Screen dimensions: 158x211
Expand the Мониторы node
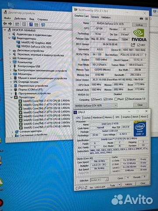coord(11,74)
